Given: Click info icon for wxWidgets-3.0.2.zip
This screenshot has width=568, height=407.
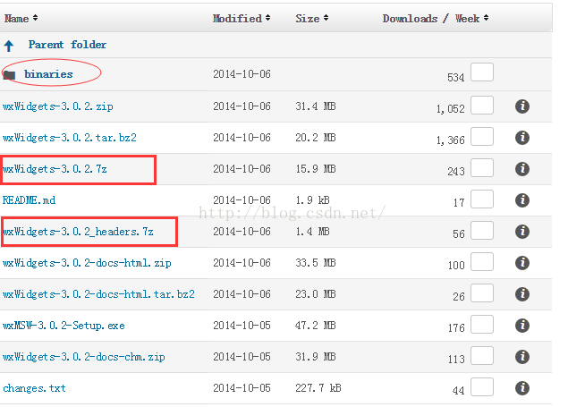Looking at the screenshot, I should [x=522, y=106].
